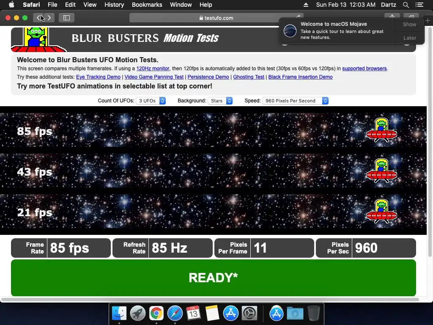Click the Dartz user name in menu bar

click(388, 5)
